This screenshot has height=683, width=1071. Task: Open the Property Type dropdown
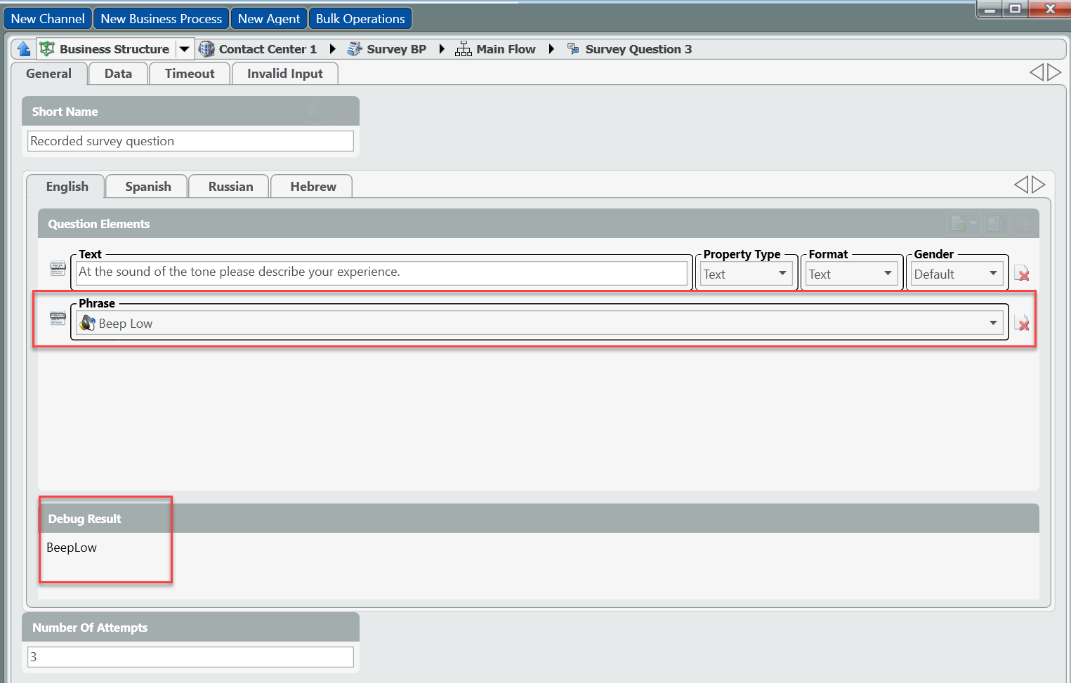tap(782, 274)
